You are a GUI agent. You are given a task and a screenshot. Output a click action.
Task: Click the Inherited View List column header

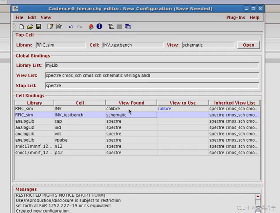coord(235,103)
